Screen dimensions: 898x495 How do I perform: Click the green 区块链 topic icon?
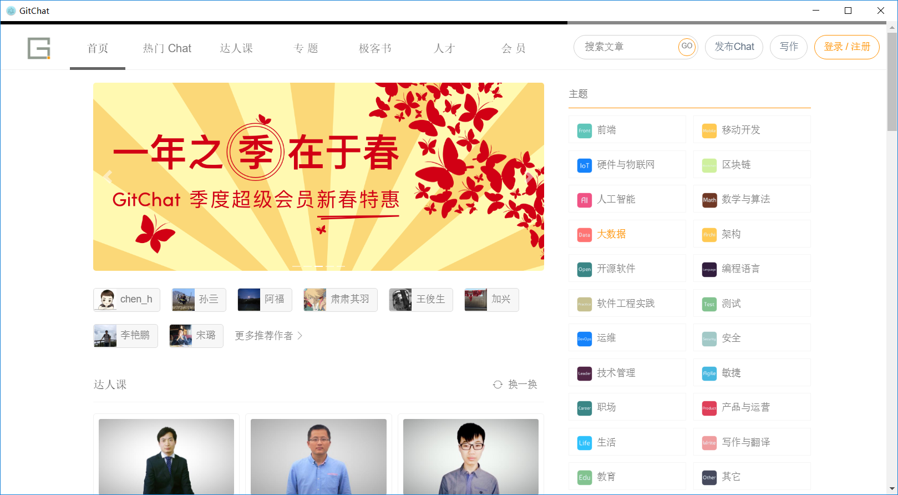709,165
